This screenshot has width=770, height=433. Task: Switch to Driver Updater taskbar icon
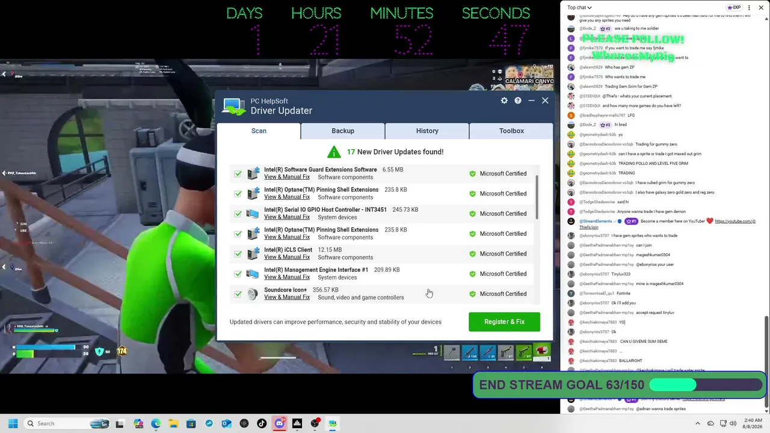tap(332, 423)
